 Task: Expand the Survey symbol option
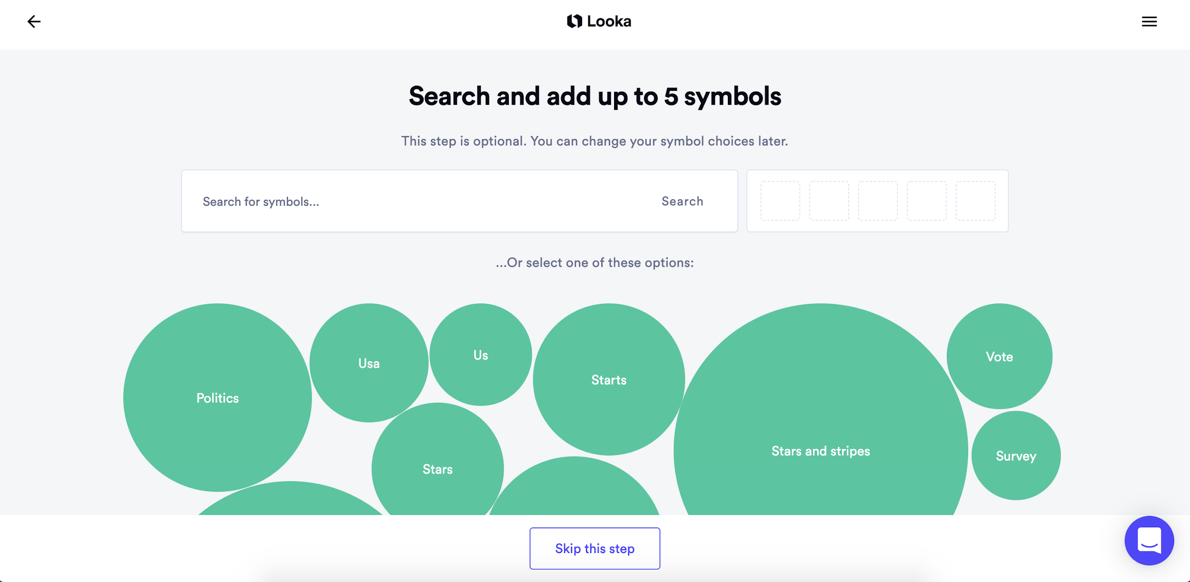coord(1016,456)
